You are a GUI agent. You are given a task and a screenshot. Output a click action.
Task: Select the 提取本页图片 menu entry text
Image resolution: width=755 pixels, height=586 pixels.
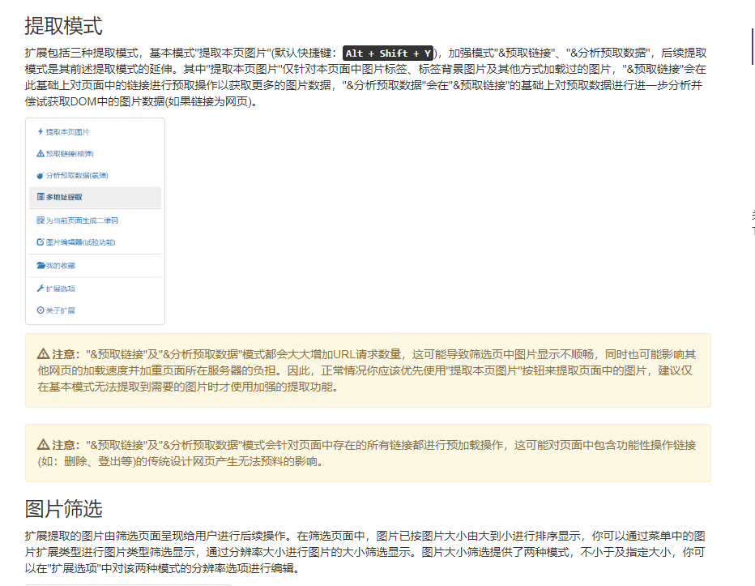[67, 131]
